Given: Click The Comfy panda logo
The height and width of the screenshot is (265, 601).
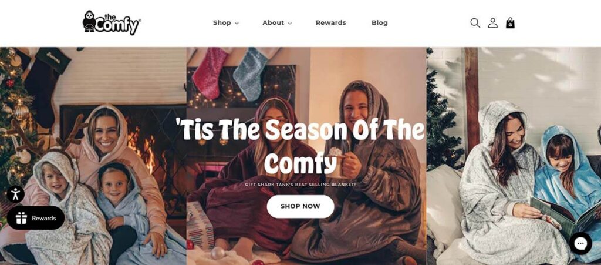Looking at the screenshot, I should coord(112,23).
